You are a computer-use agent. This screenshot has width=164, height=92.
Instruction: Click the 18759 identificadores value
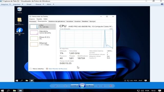81,58
